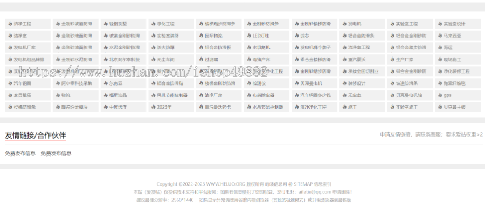Click the flame icon next to 发电机
The image size is (485, 213).
point(344,24)
